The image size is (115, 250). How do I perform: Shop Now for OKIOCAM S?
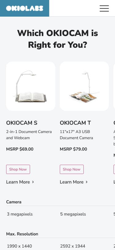(18, 169)
